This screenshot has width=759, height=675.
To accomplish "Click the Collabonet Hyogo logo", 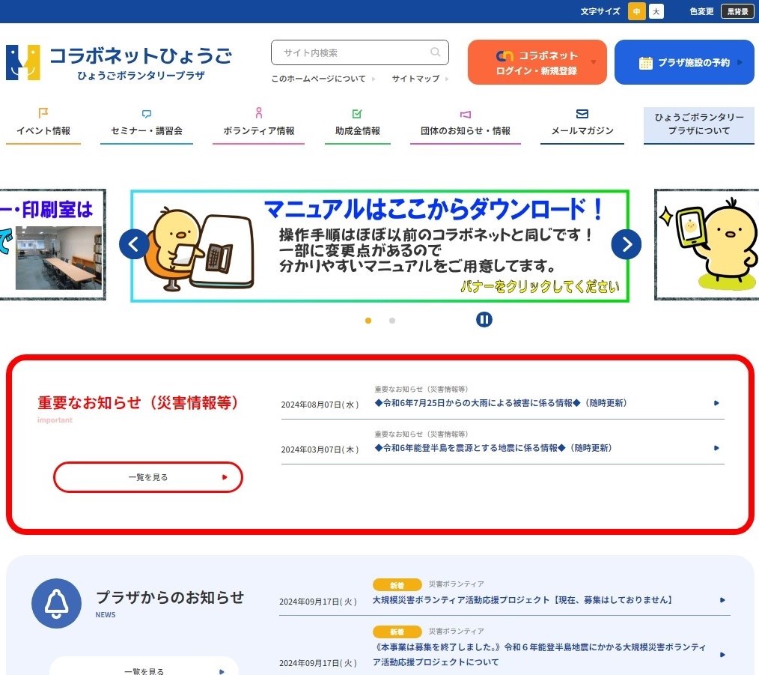I will pos(120,63).
